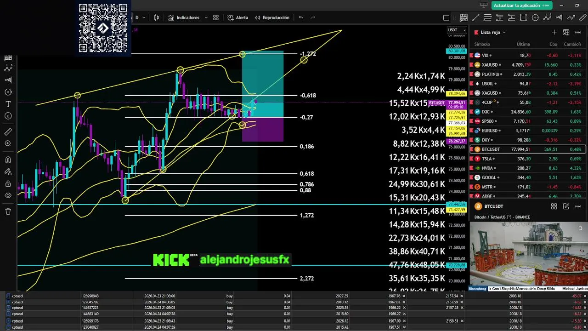Close the order with price 2158.51
The image size is (588, 331).
[462, 321]
